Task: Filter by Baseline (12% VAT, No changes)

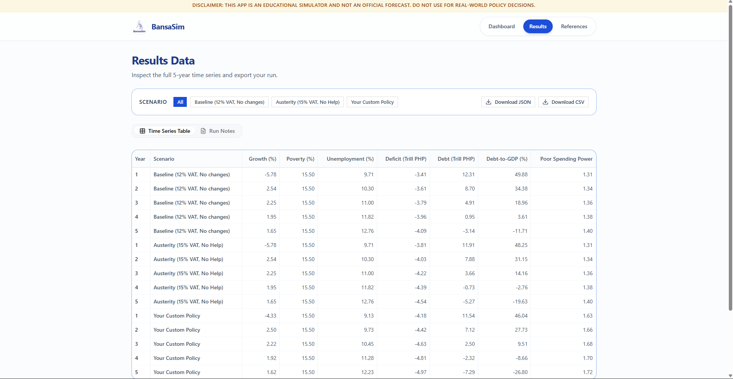Action: pos(230,102)
